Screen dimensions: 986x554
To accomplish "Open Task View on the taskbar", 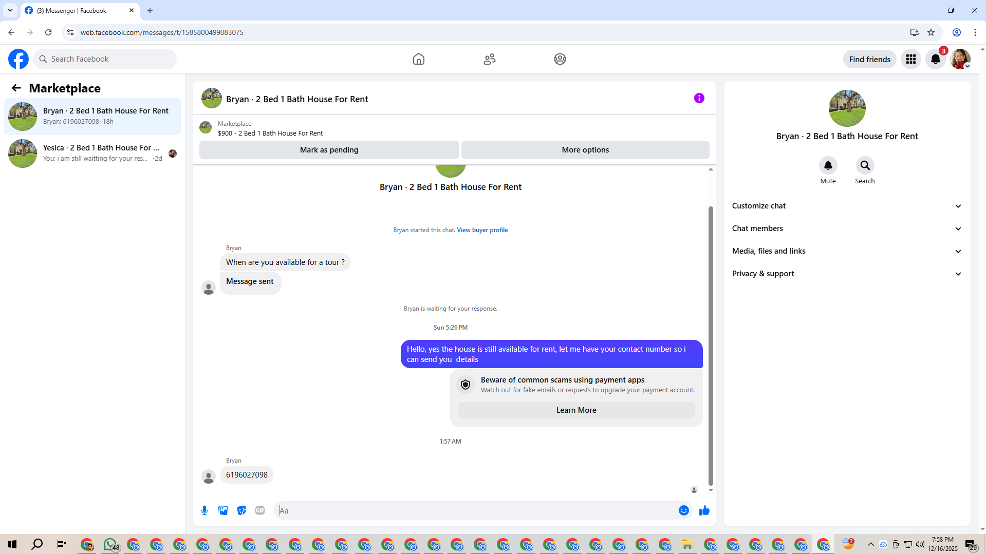I will (62, 544).
